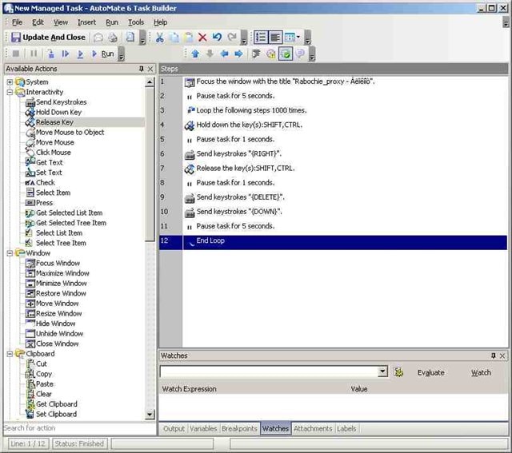Click the blue Move Up arrow icon

pyautogui.click(x=195, y=54)
